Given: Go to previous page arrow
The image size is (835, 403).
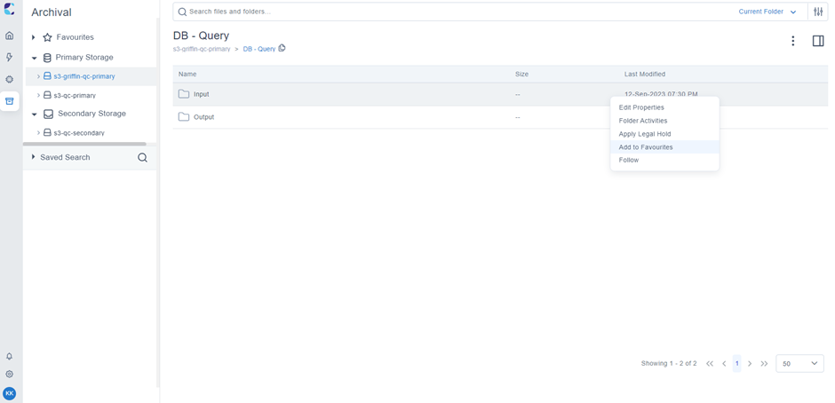Looking at the screenshot, I should (724, 364).
